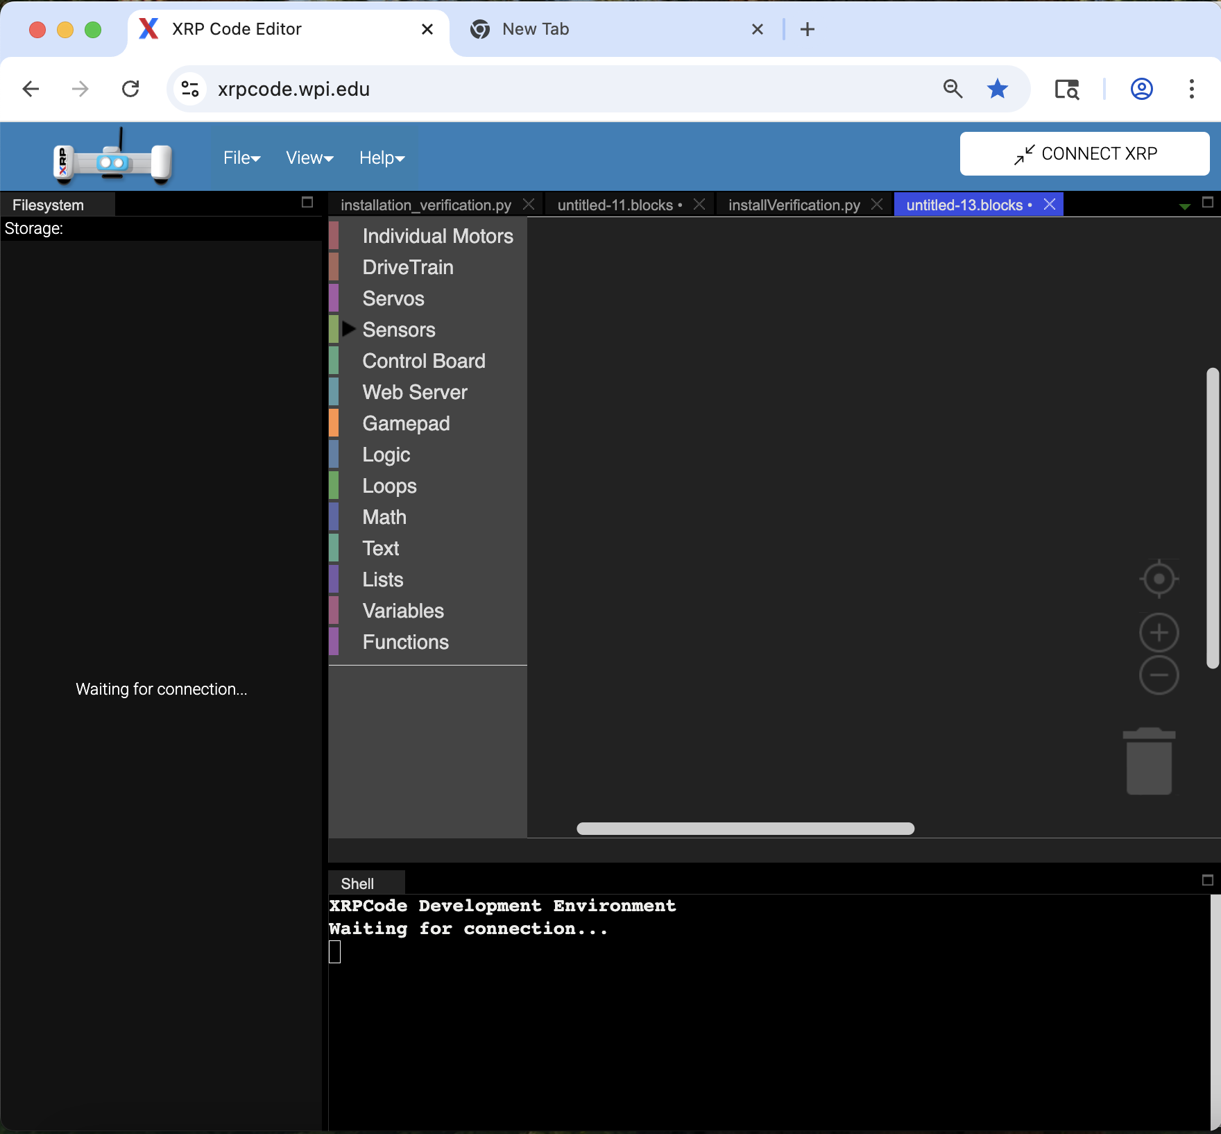Click the workspace horizontal scrollbar
Viewport: 1221px width, 1134px height.
click(x=746, y=829)
